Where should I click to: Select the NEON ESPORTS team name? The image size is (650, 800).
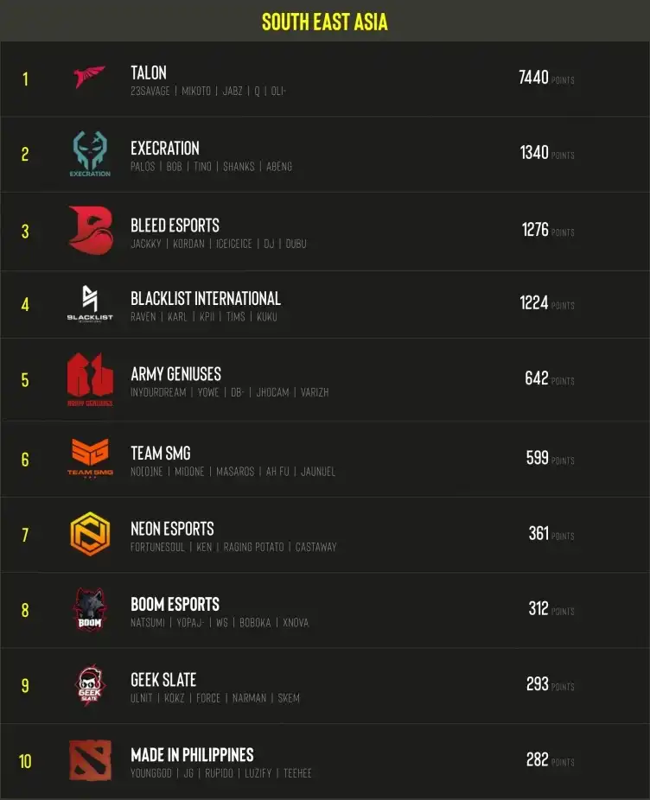(x=172, y=528)
